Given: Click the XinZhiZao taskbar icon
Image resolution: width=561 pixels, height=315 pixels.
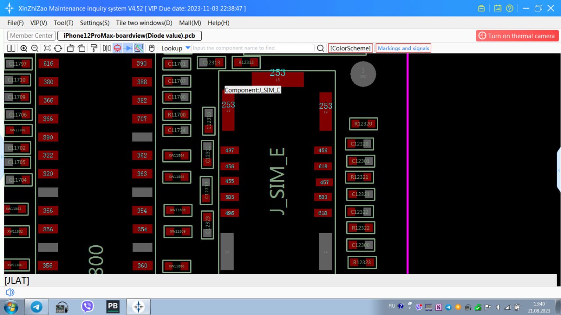Looking at the screenshot, I should pos(138,307).
